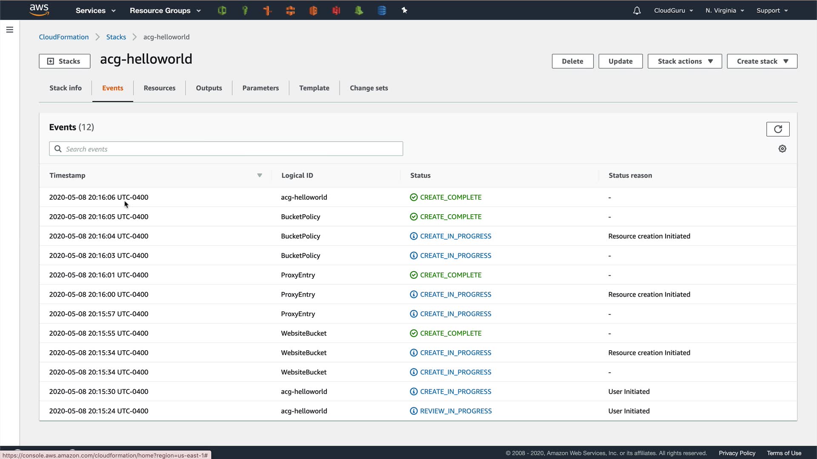Viewport: 817px width, 459px height.
Task: Open the Template tab
Action: tap(314, 88)
